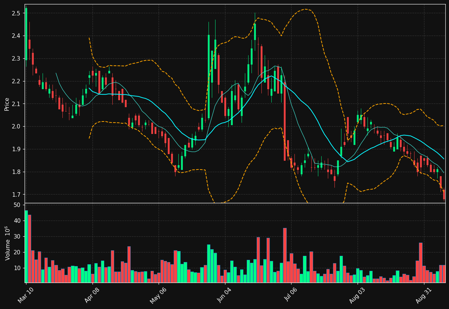This screenshot has height=309, width=449.
Task: Click the long red candlestick falling from 2.2 to 1.85
Action: point(285,121)
